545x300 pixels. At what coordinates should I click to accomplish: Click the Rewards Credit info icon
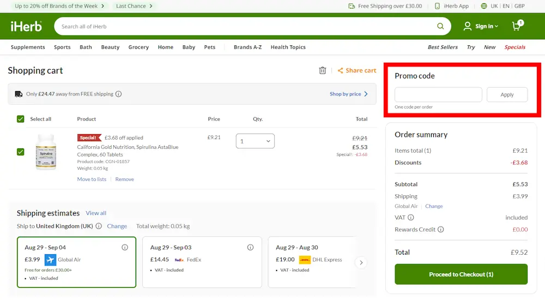[441, 229]
